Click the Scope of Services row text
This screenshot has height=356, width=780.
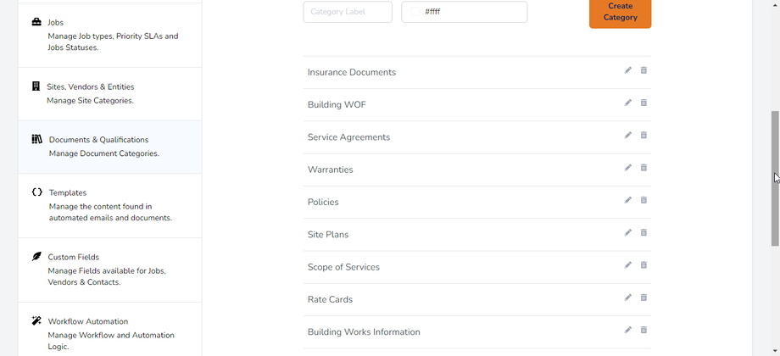[343, 267]
